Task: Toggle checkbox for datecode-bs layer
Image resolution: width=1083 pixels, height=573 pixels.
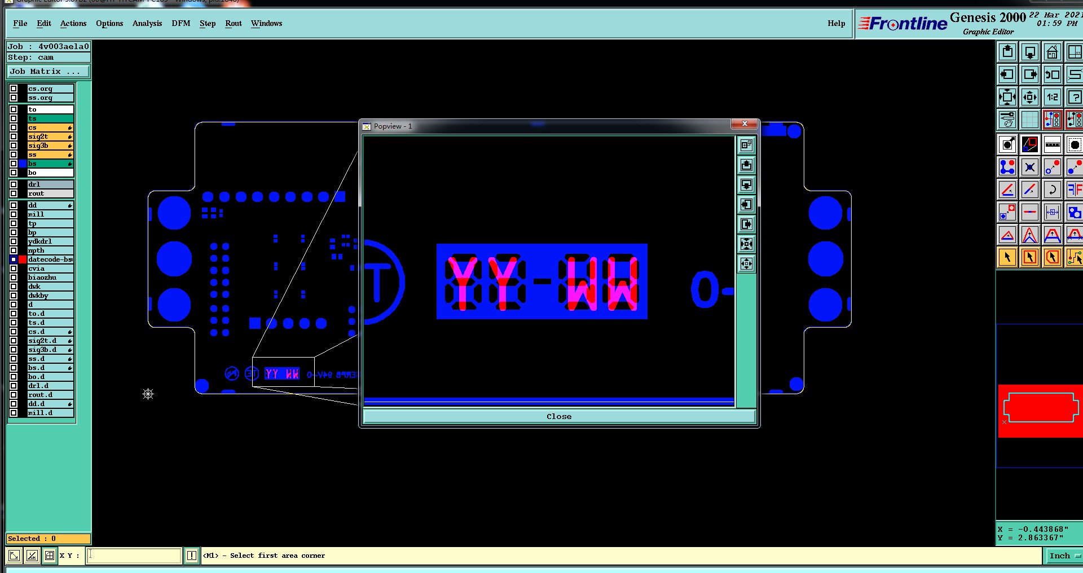Action: pyautogui.click(x=14, y=259)
